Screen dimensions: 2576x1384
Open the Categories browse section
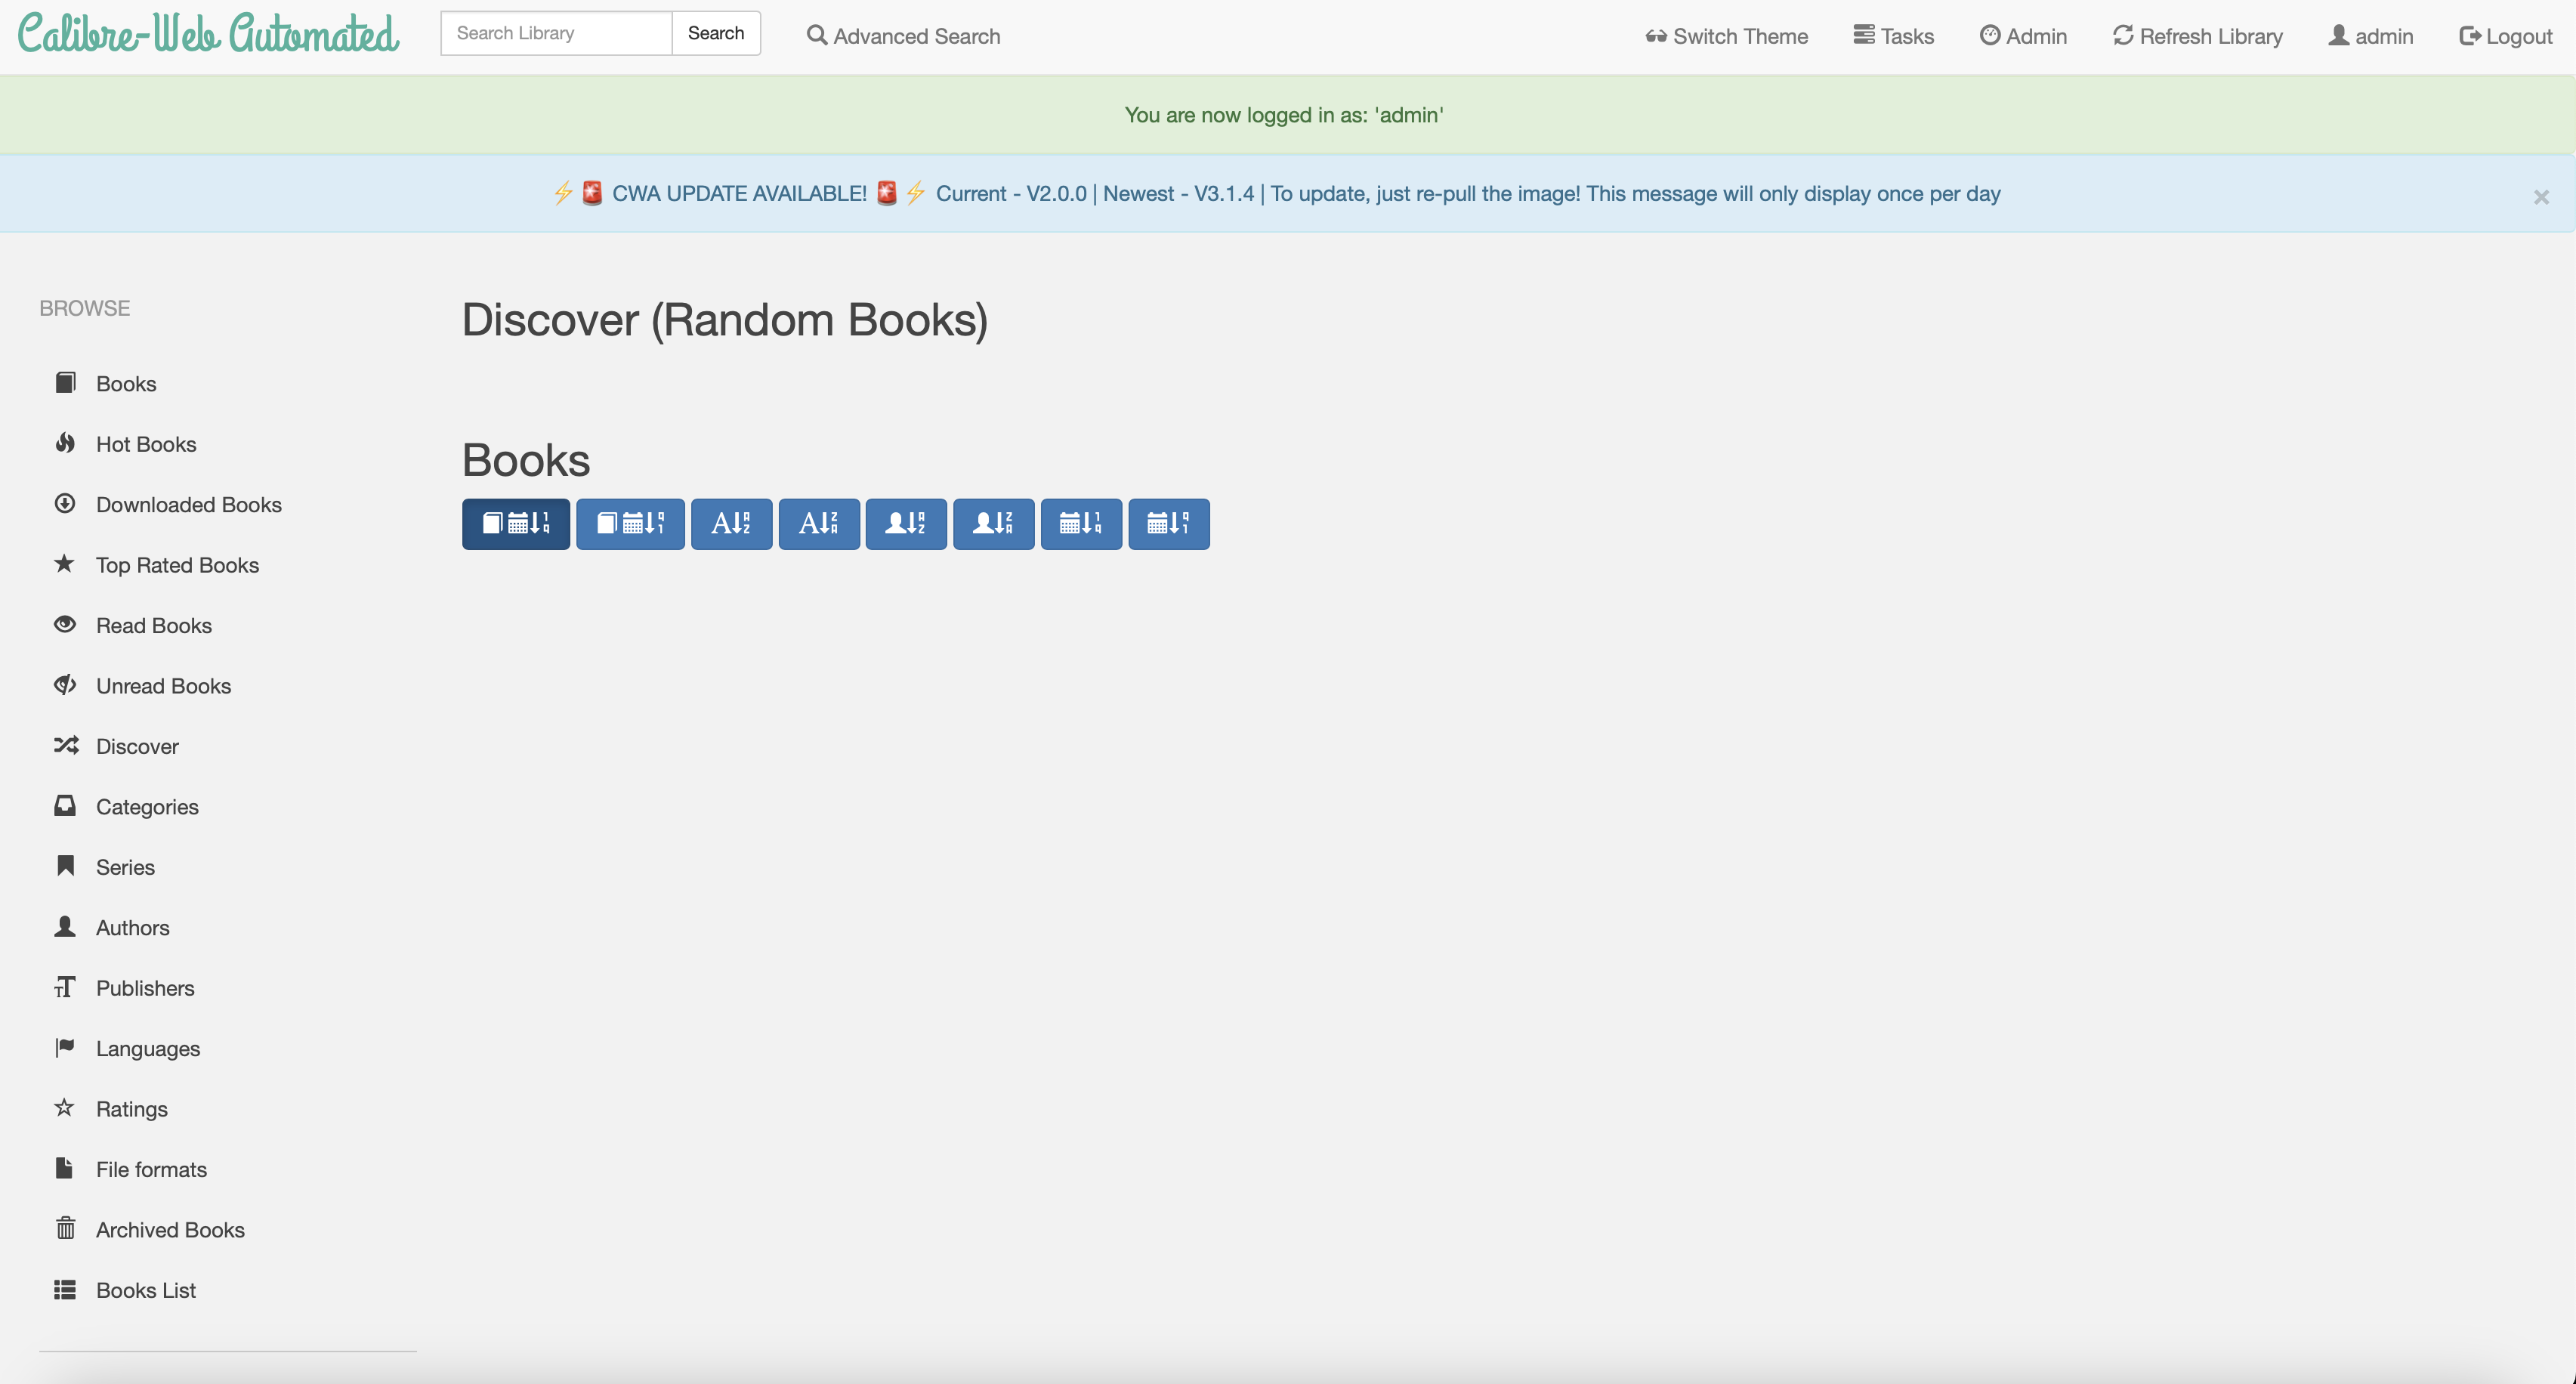[147, 807]
